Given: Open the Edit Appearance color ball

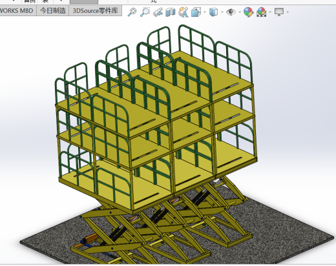Looking at the screenshot, I should [x=248, y=12].
